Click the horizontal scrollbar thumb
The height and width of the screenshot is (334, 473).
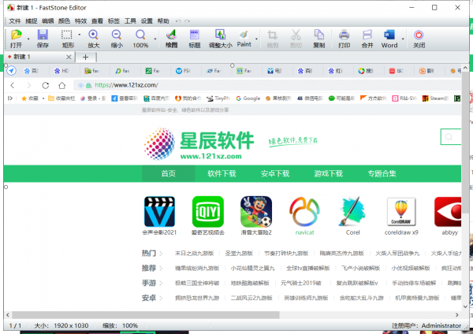tap(146, 315)
